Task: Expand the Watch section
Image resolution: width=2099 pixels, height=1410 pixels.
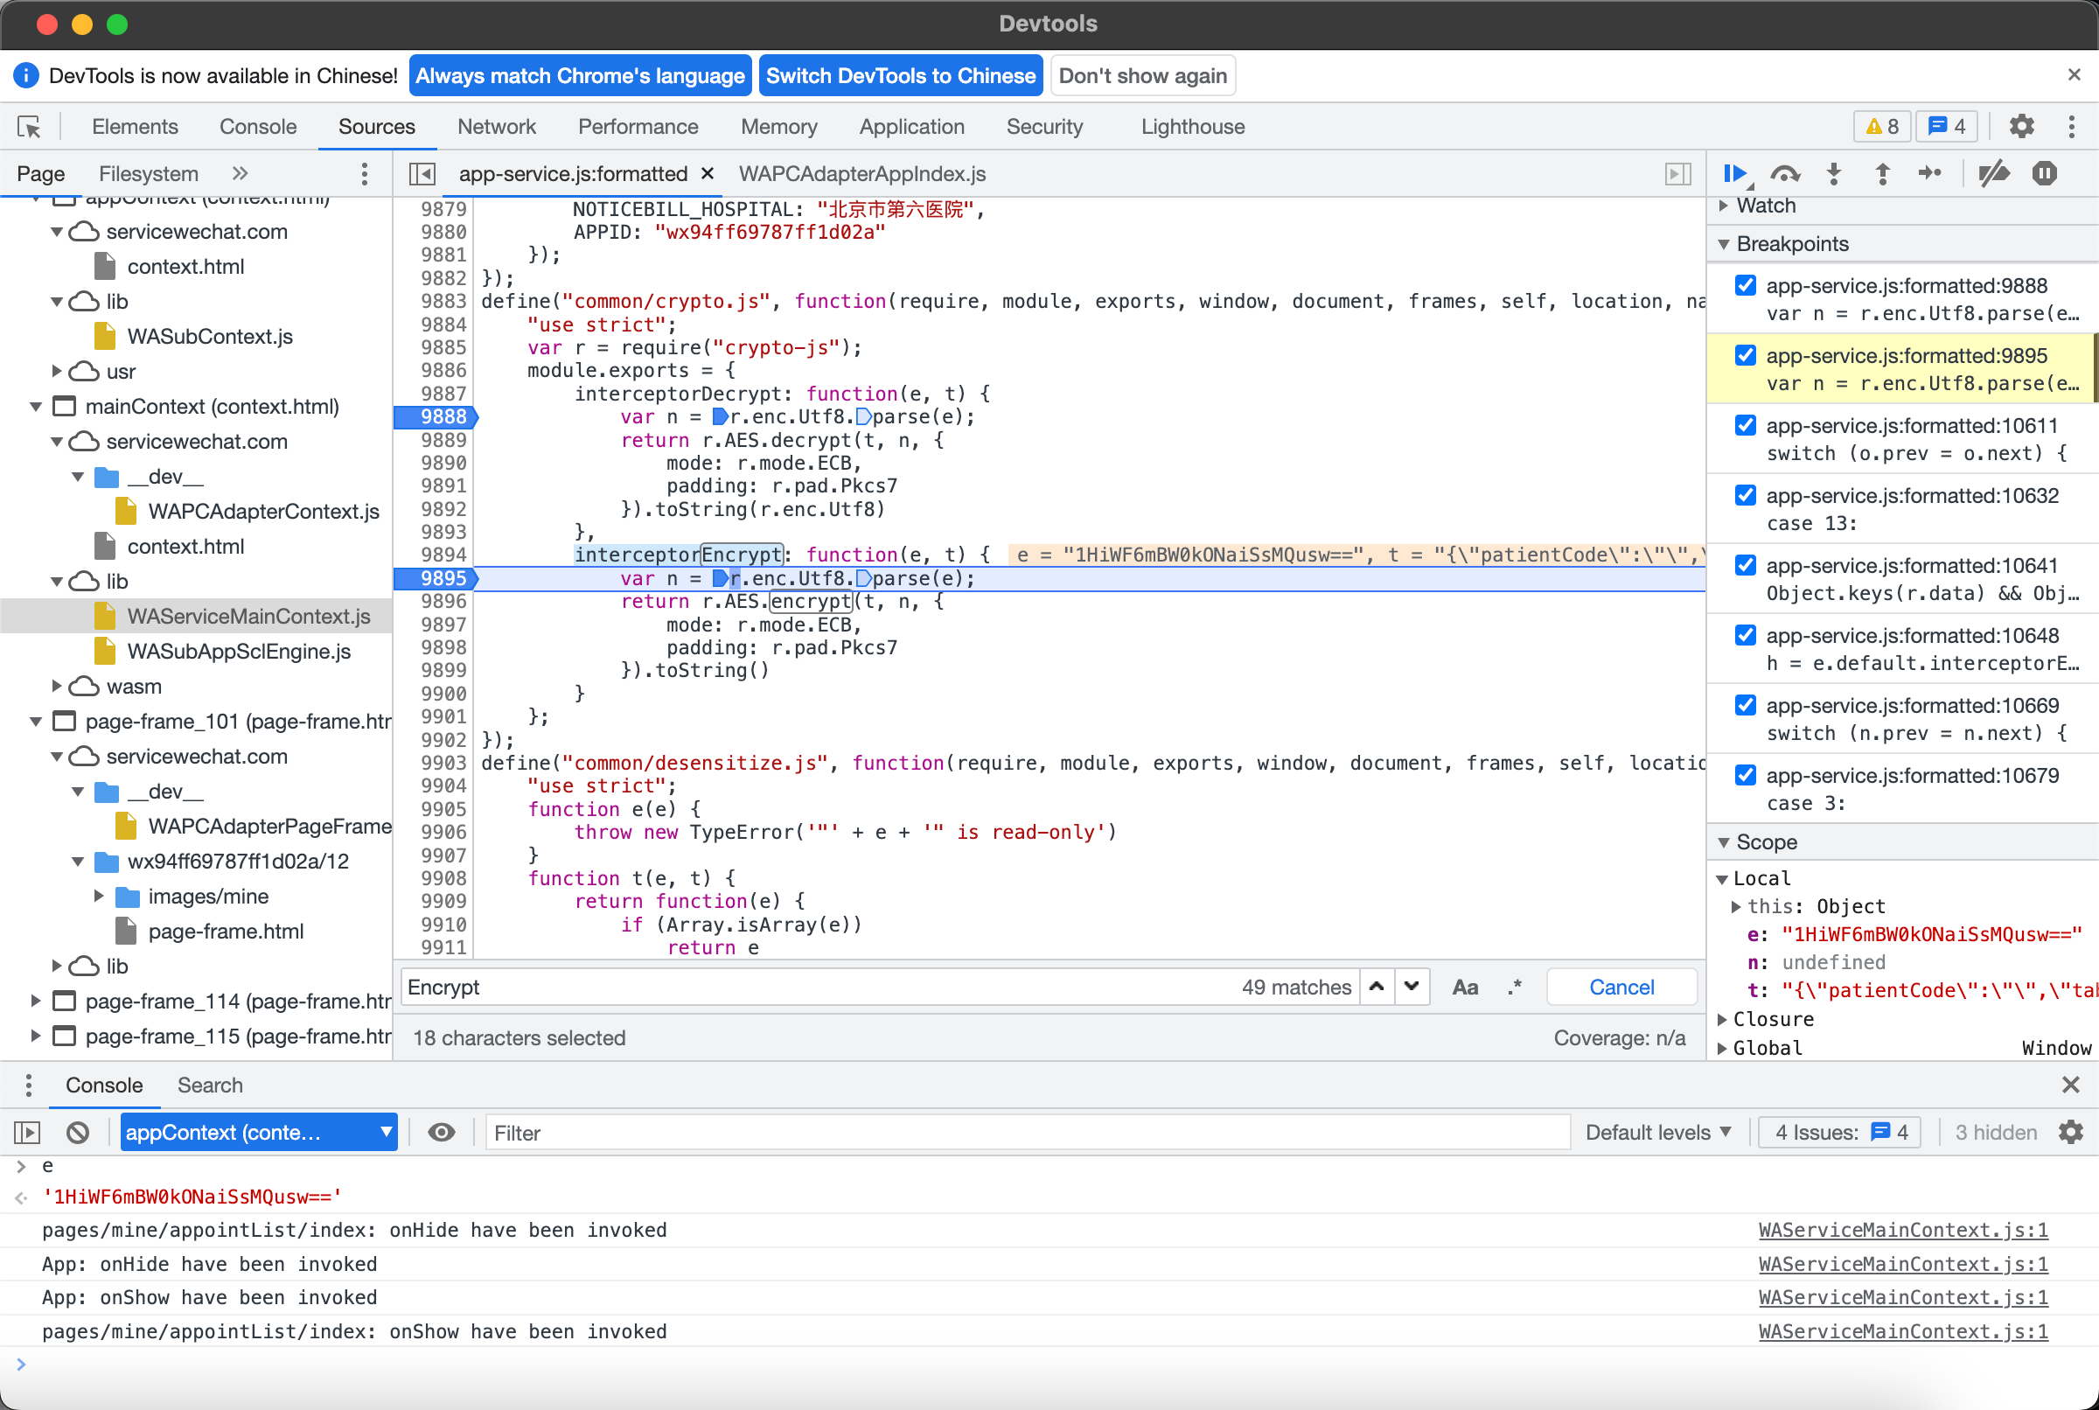Action: pos(1765,206)
